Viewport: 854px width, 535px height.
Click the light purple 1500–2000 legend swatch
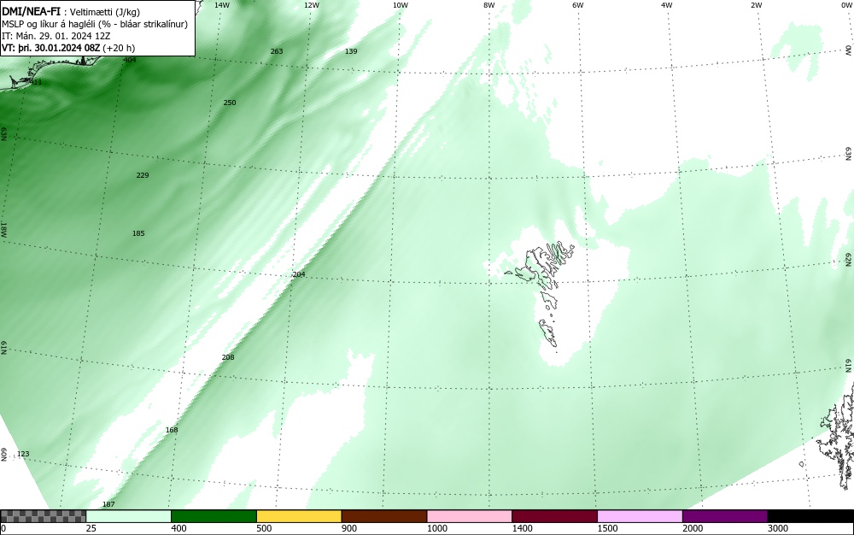[640, 516]
